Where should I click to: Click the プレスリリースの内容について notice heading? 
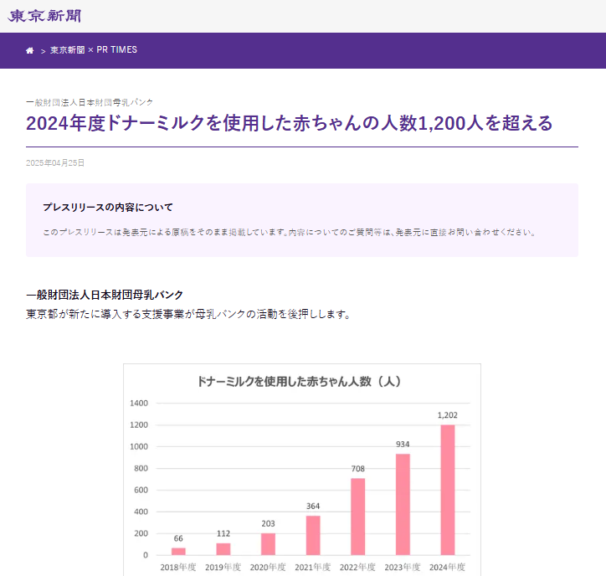107,207
